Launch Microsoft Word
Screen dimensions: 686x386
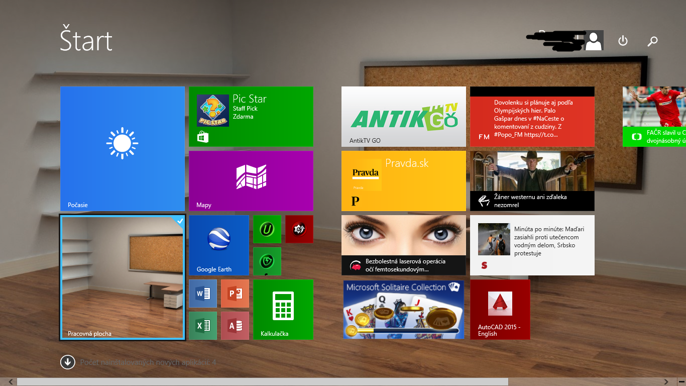click(203, 294)
